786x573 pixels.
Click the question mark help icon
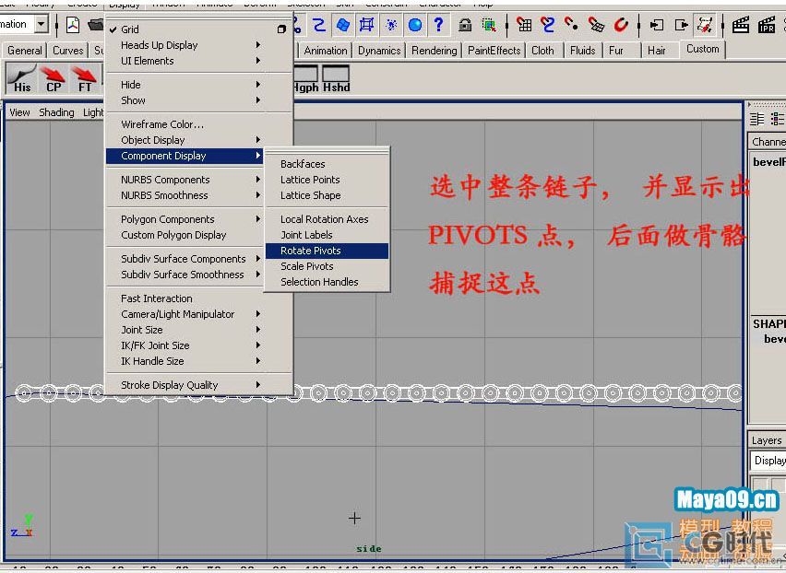[438, 25]
